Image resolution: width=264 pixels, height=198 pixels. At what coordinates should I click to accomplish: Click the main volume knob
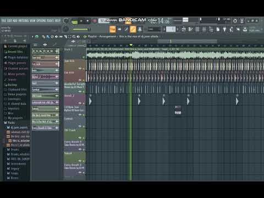(x=66, y=21)
